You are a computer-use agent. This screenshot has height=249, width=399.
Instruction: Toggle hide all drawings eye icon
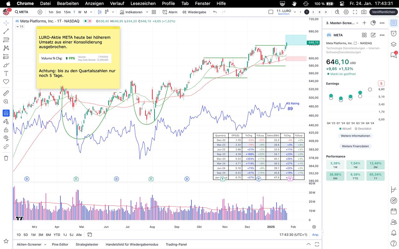(x=6, y=138)
